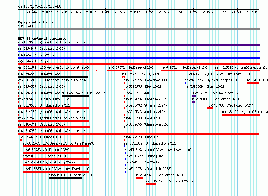
Task: Open esv3632672 1000GenomesConsortiumPhase3 variant
Action: [x=54, y=67]
